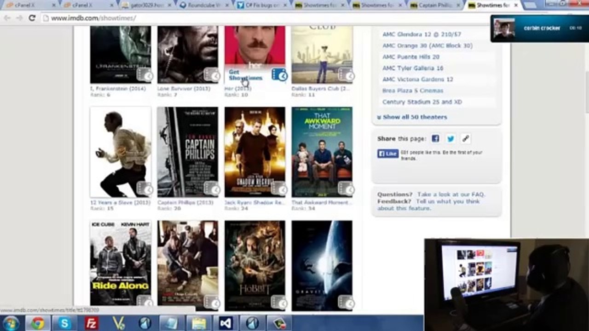Click the Chrome icon in the taskbar

[x=38, y=323]
